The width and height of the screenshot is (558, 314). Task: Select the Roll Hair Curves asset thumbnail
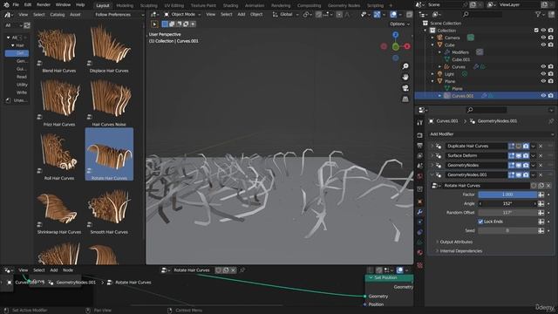coord(59,155)
